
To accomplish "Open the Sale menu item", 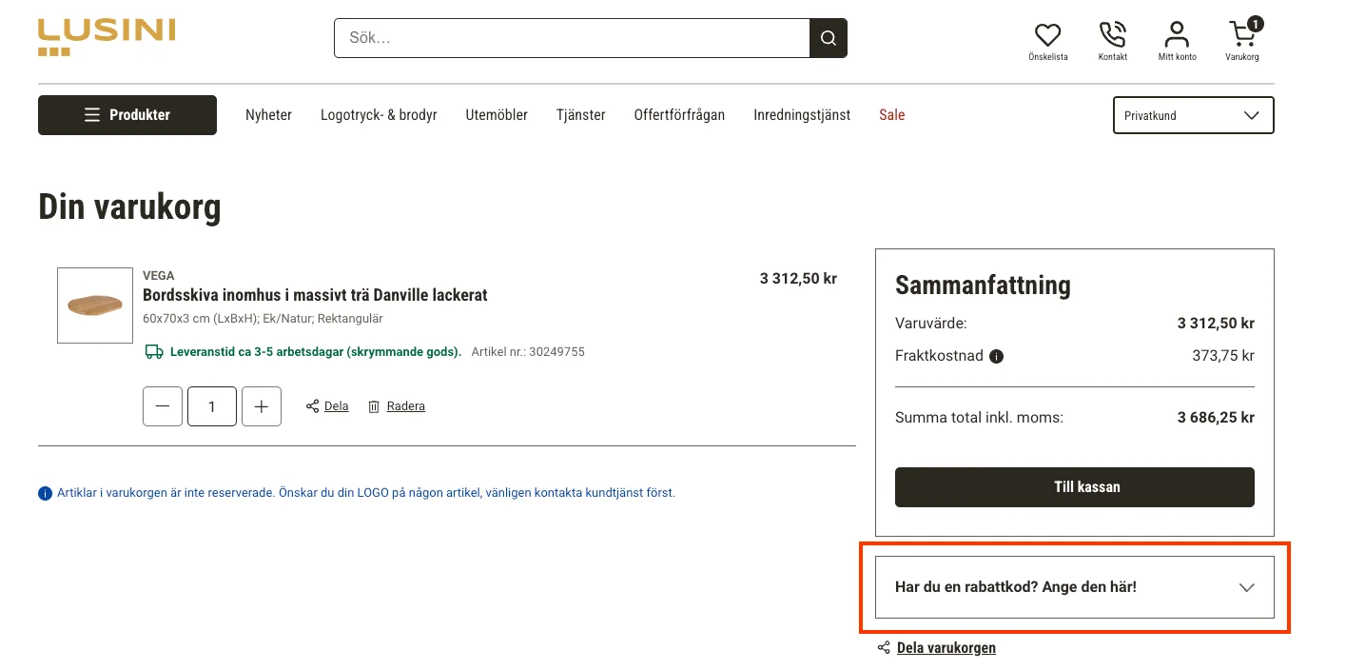I will point(892,115).
